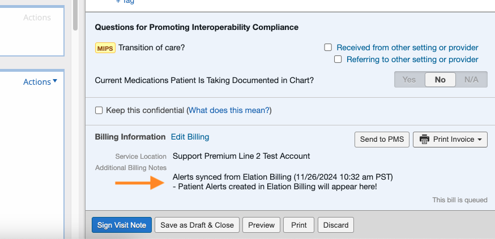Screen dimensions: 495x239
Task: Check Received from other setting or provider
Action: [x=328, y=48]
